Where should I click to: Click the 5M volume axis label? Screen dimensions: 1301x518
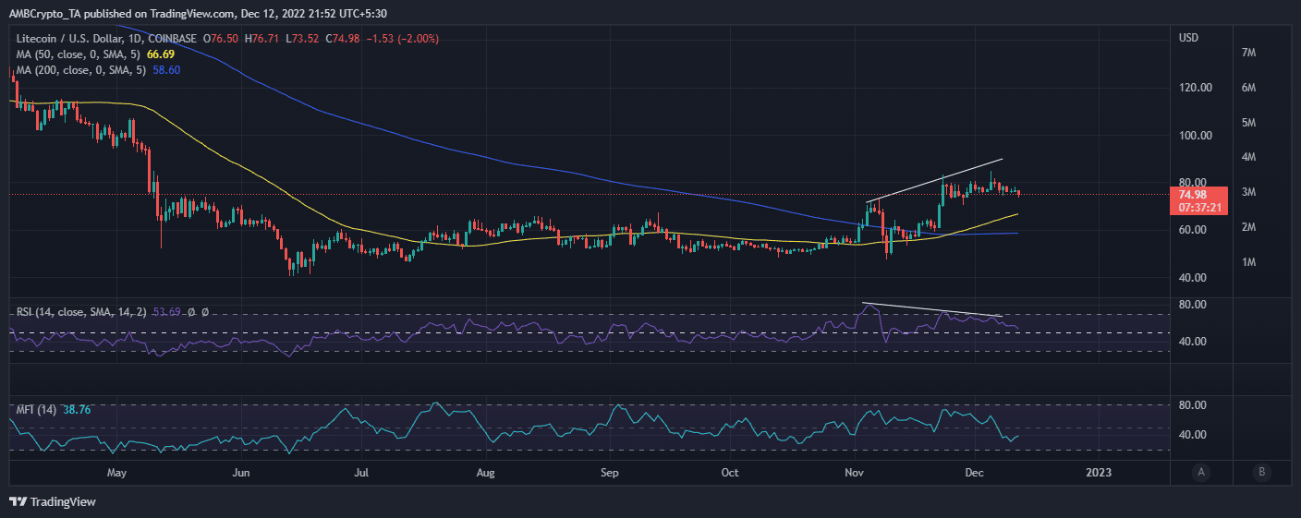[1248, 123]
